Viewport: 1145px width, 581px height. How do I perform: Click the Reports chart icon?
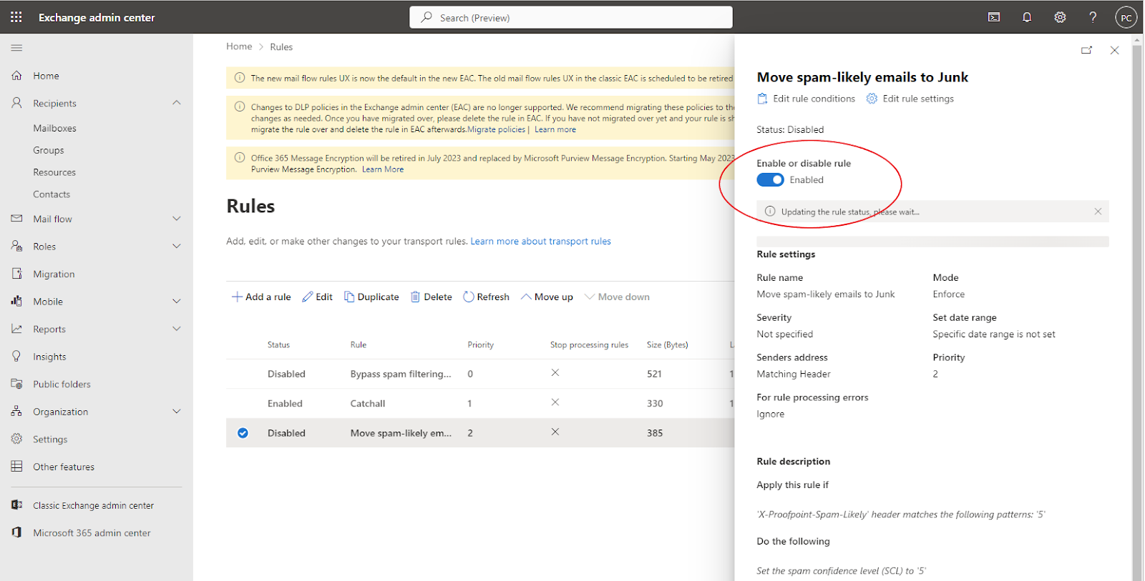[16, 329]
